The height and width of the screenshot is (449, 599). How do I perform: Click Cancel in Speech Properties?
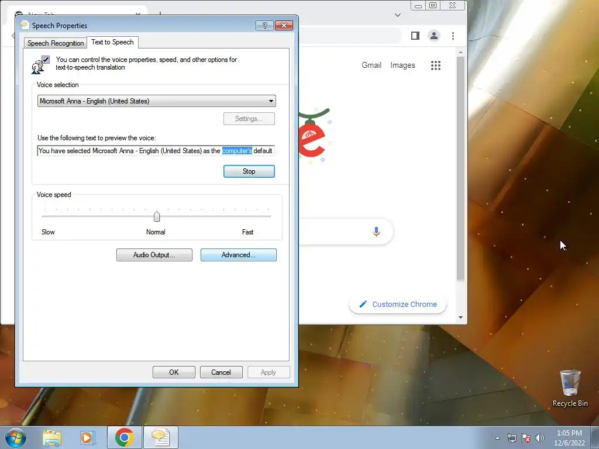click(221, 372)
